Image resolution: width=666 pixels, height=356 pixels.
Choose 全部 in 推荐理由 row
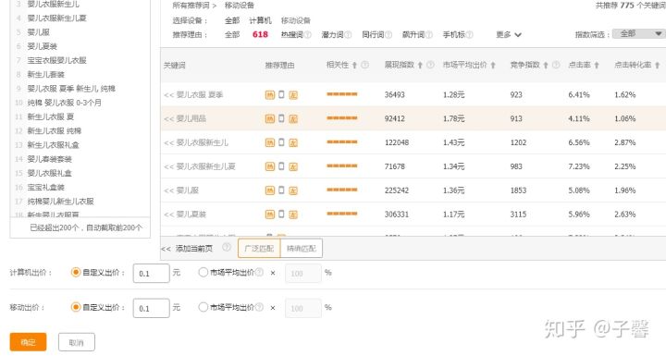pyautogui.click(x=232, y=35)
